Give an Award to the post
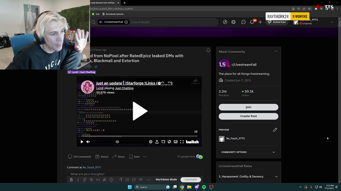The image size is (341, 191). click(x=102, y=157)
